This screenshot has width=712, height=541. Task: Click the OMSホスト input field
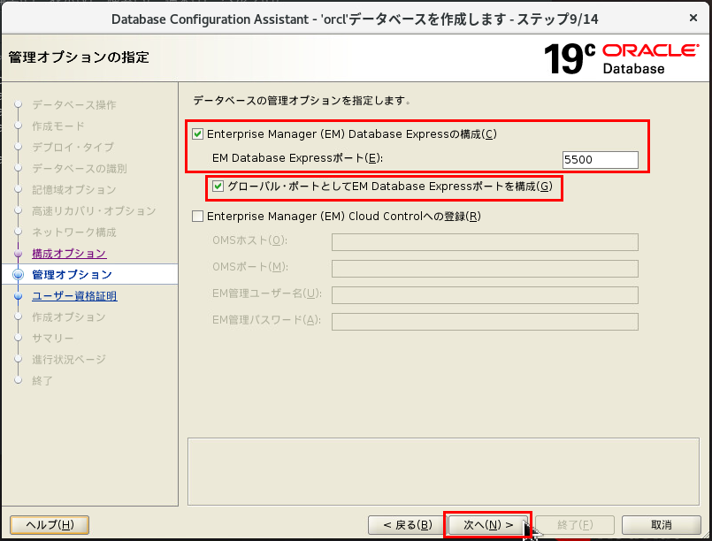[484, 242]
